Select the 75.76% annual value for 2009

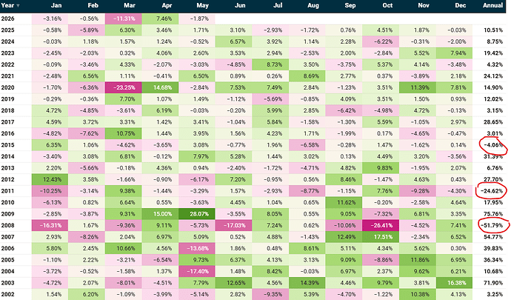(x=493, y=214)
